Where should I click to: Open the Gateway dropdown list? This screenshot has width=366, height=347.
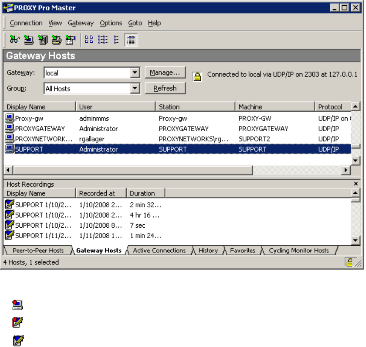pyautogui.click(x=135, y=72)
